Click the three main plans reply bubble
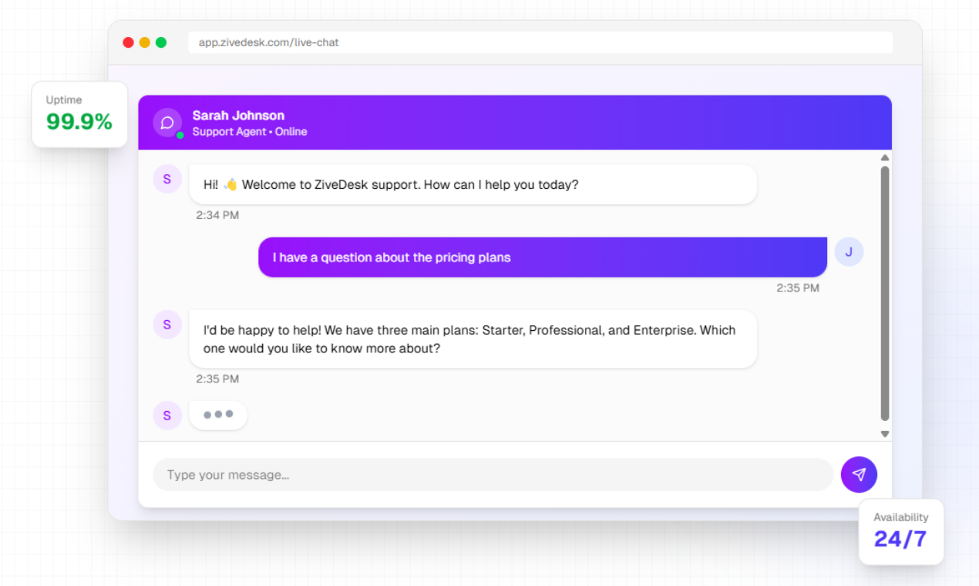The height and width of the screenshot is (586, 979). [x=473, y=338]
